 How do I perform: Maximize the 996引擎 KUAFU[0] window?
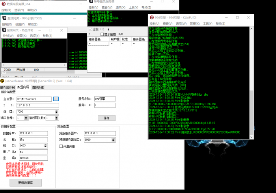pyautogui.click(x=237, y=17)
